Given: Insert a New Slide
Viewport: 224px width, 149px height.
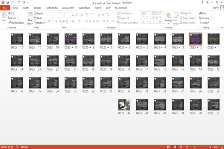Looking at the screenshot, I should pos(30,19).
